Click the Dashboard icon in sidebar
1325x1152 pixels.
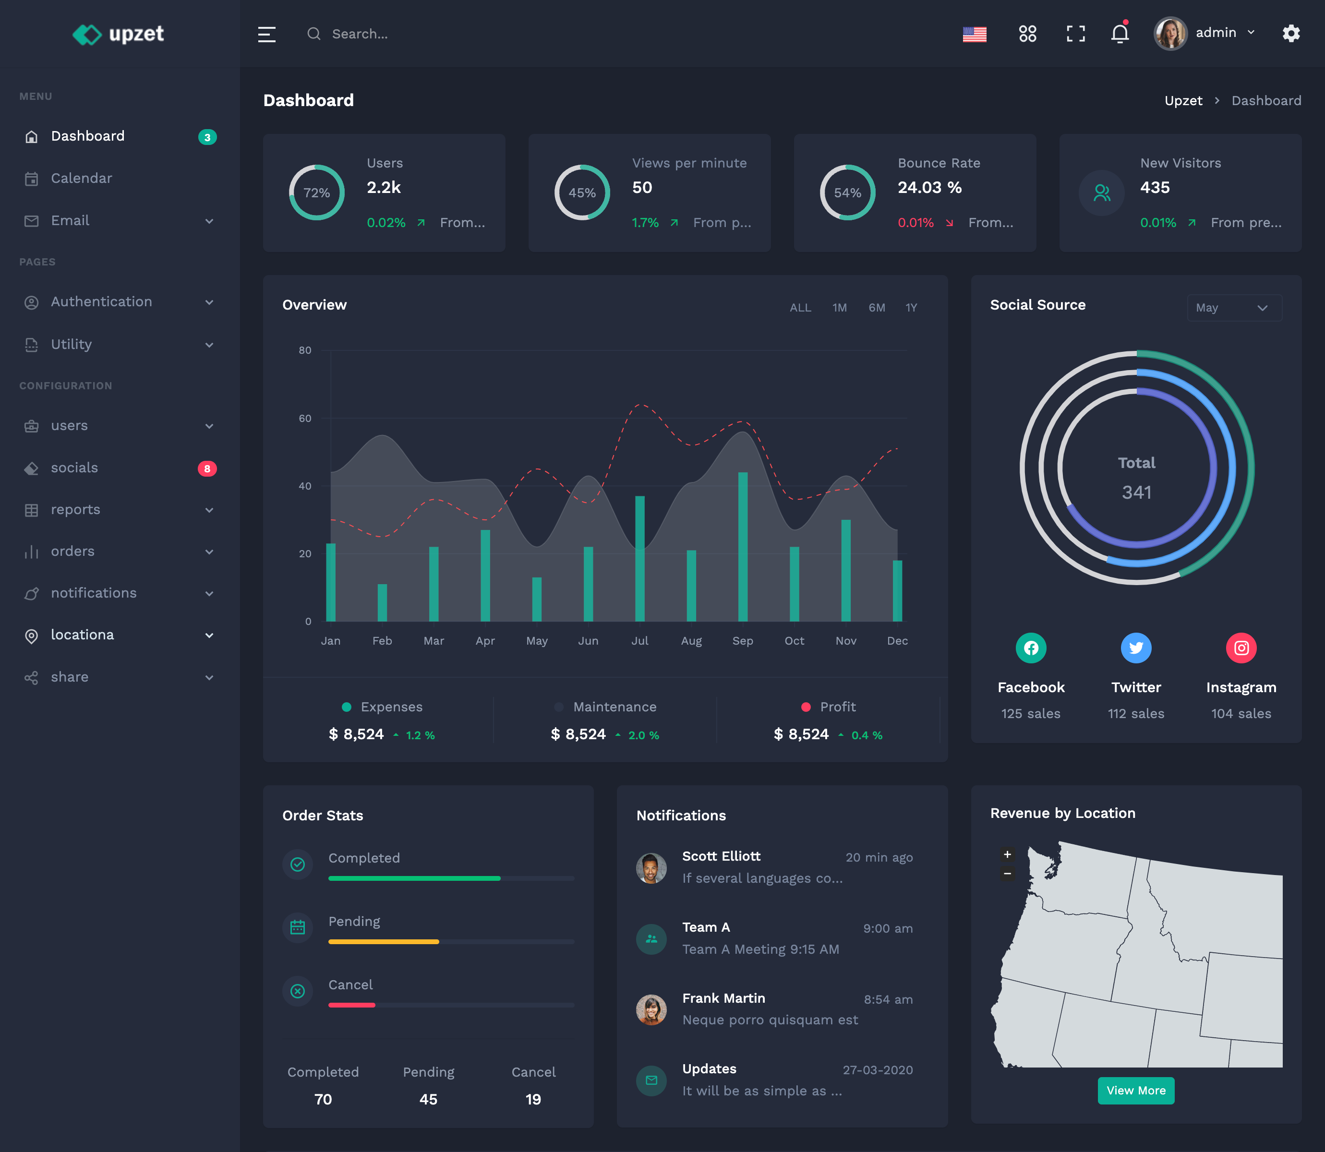(30, 135)
